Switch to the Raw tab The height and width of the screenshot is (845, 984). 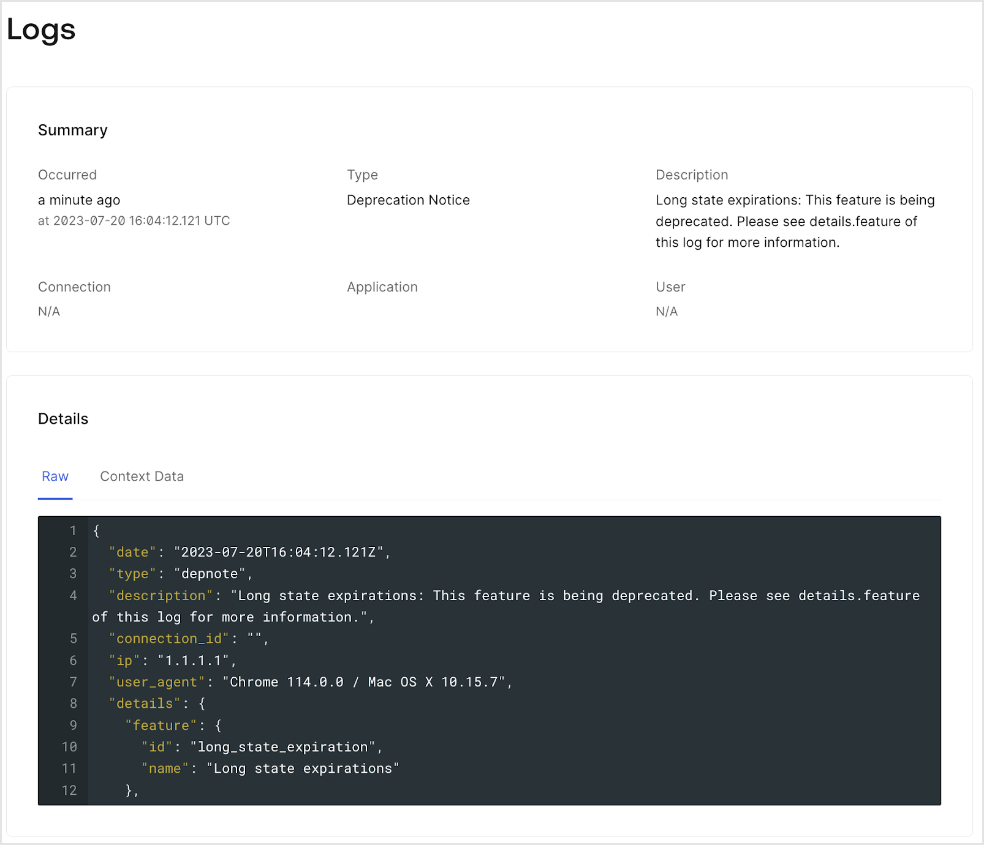pyautogui.click(x=55, y=476)
